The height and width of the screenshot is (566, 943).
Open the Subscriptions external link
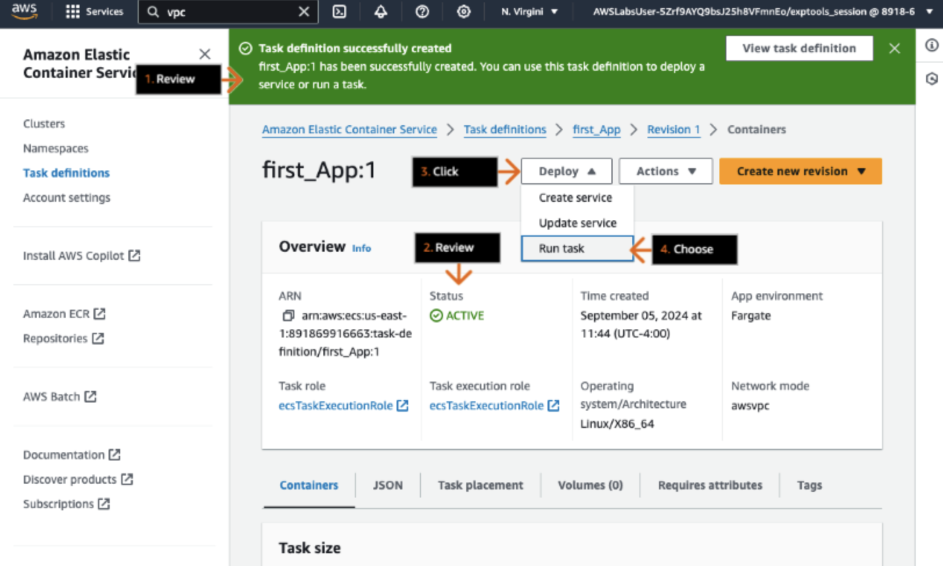pyautogui.click(x=67, y=504)
